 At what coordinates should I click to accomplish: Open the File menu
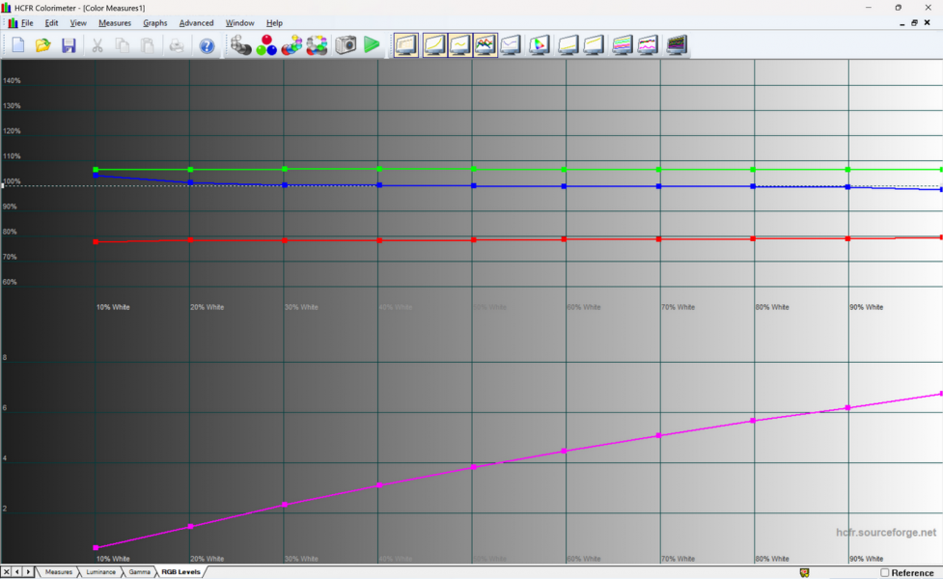tap(27, 23)
